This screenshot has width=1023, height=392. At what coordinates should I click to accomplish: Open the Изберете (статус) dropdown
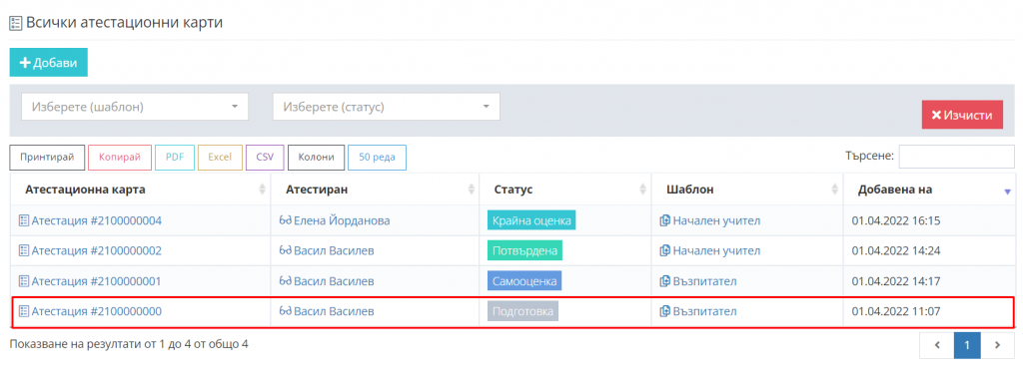[387, 107]
